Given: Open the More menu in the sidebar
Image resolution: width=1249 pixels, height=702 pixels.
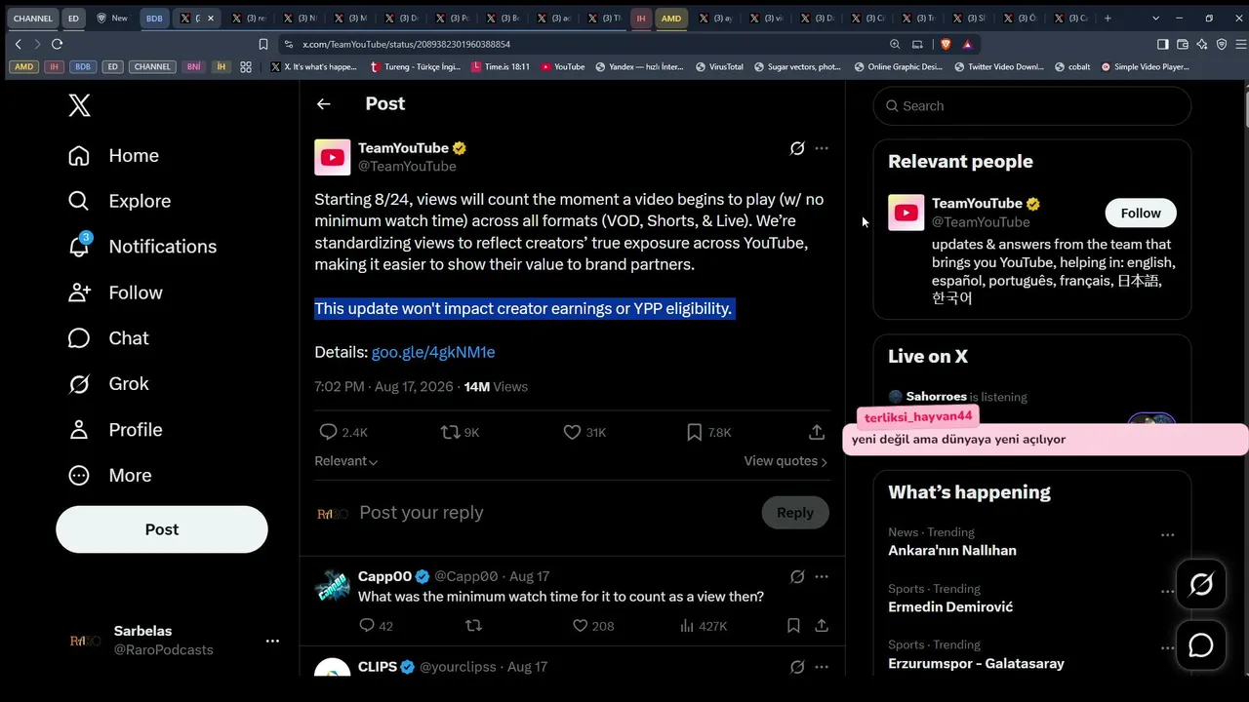Looking at the screenshot, I should 110,476.
